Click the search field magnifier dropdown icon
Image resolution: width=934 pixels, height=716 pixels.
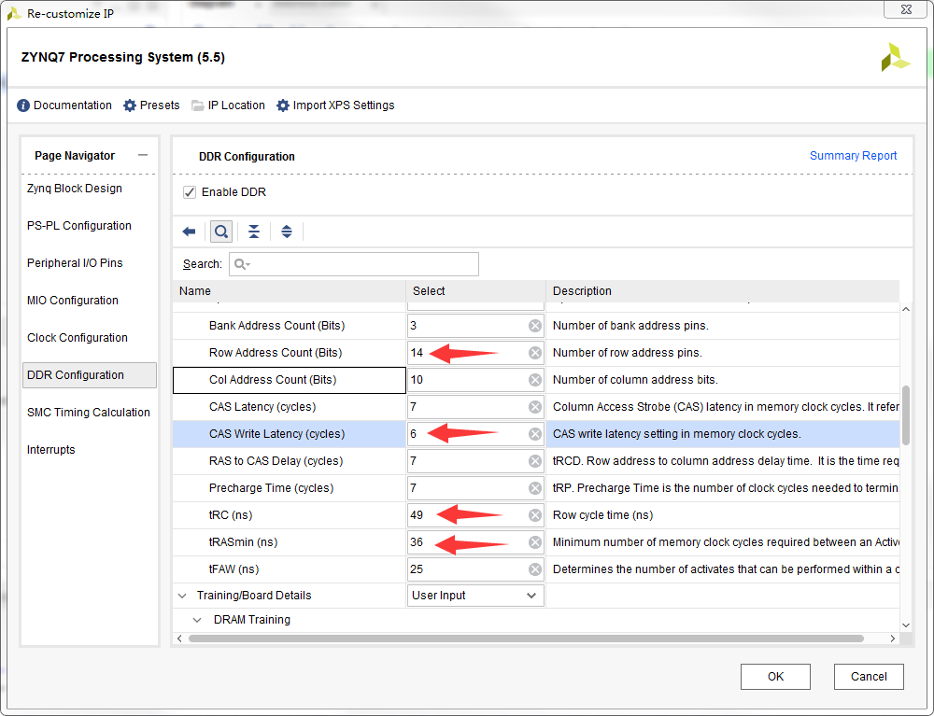242,264
